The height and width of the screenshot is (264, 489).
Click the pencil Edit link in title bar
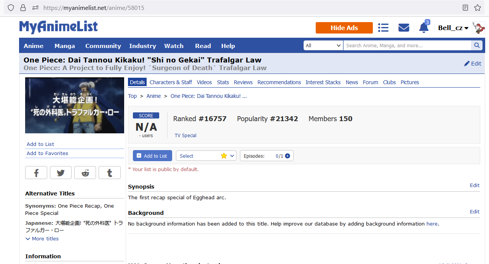pyautogui.click(x=473, y=64)
